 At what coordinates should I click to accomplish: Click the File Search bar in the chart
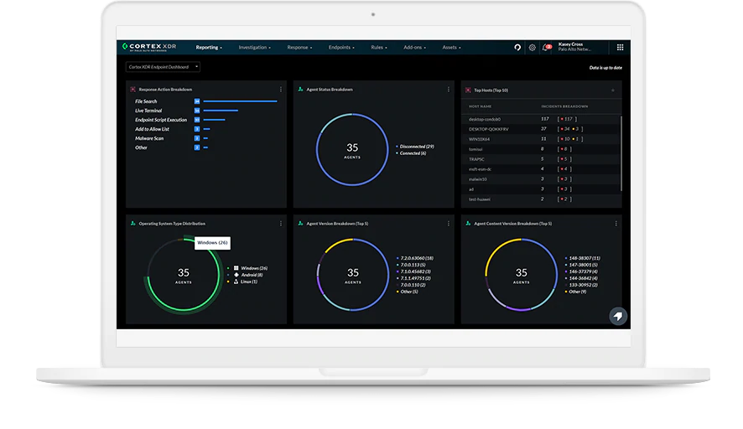coord(240,101)
